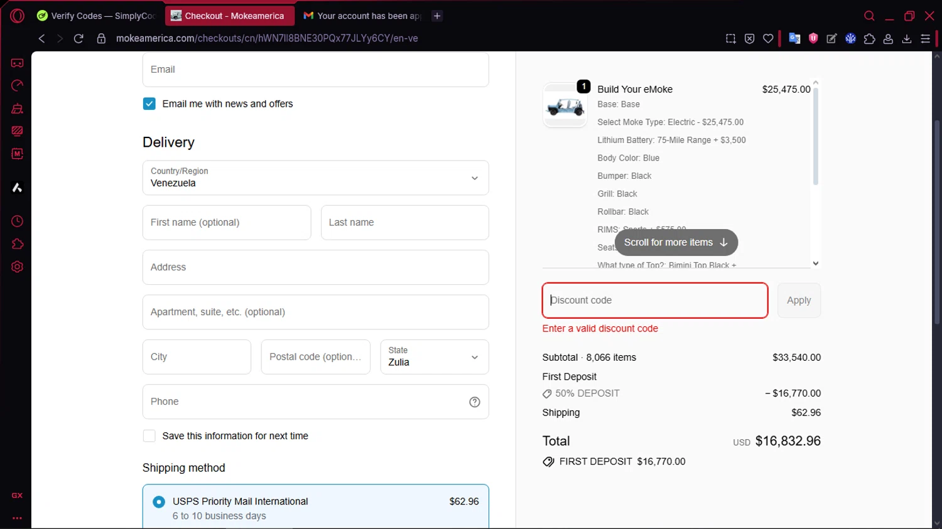Focus the Apartment, suite, etc. field

tap(315, 312)
